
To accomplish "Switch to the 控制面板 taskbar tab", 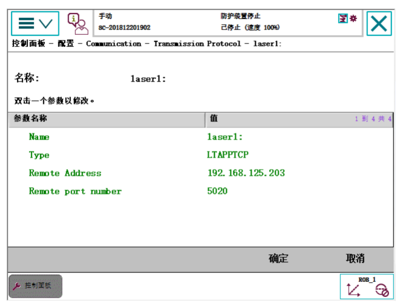I will point(35,286).
